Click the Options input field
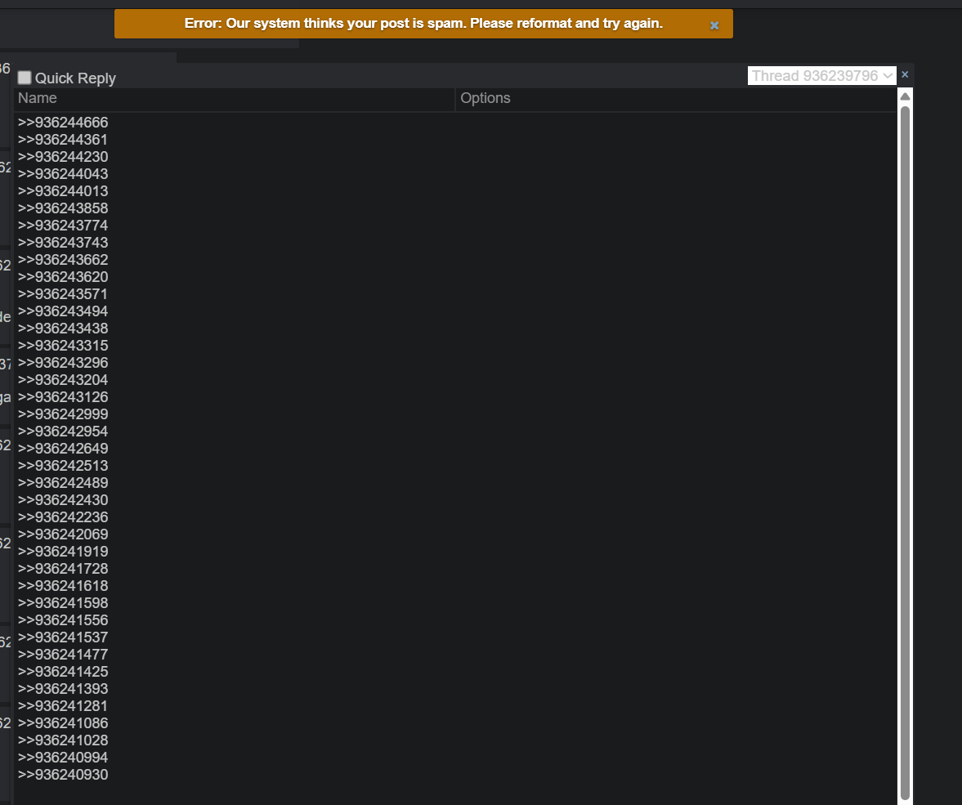The image size is (962, 805). pyautogui.click(x=676, y=99)
